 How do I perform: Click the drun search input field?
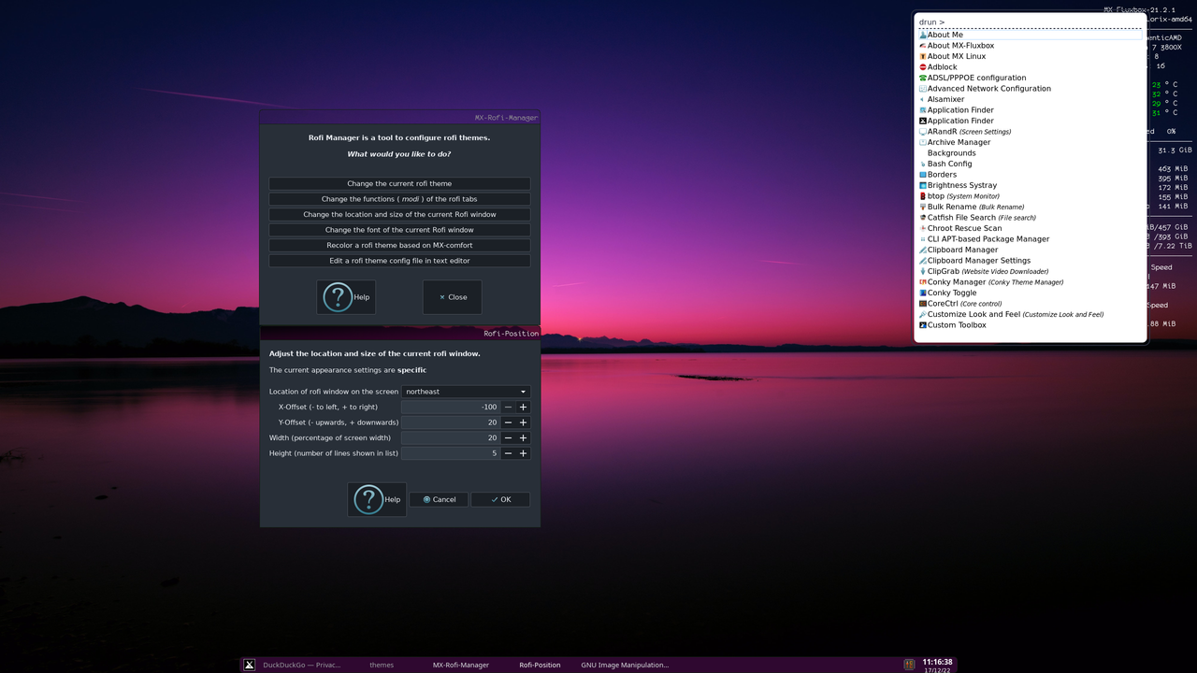coord(1031,22)
